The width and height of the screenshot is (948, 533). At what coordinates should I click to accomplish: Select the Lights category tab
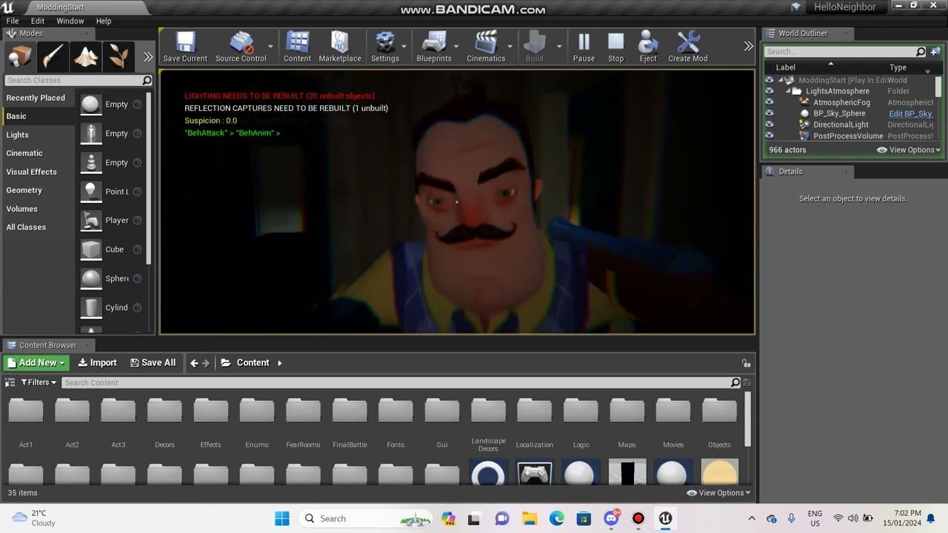(18, 135)
